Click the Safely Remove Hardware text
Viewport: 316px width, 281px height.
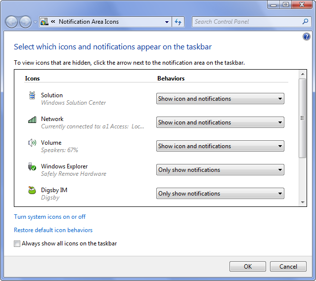point(74,174)
